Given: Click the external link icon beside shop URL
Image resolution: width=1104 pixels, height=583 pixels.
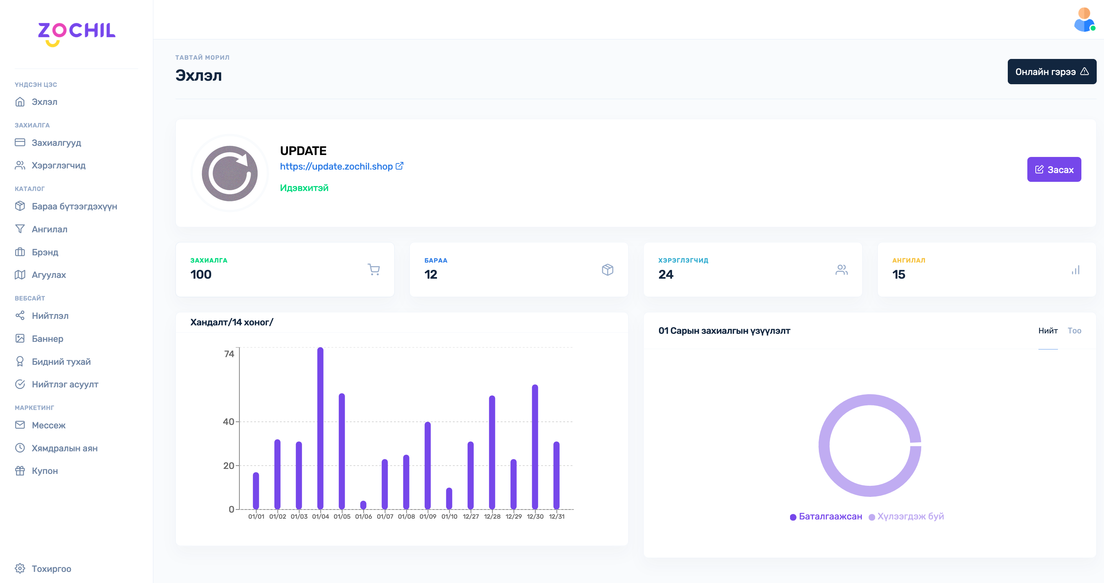Looking at the screenshot, I should (x=399, y=166).
